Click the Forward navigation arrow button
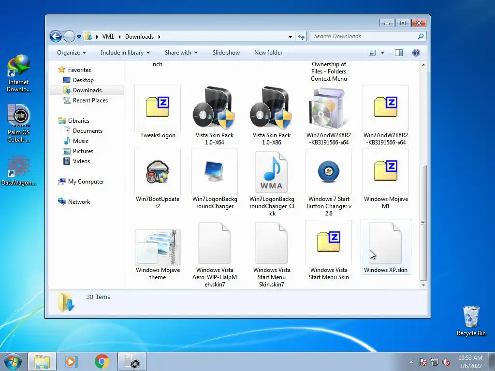This screenshot has width=495, height=371. pos(69,37)
